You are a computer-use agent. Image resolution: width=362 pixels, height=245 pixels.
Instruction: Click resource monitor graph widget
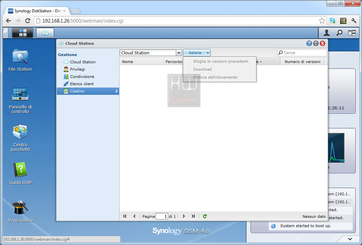(336, 148)
